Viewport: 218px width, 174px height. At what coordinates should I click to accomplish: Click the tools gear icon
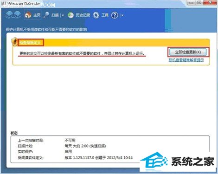pyautogui.click(x=96, y=15)
